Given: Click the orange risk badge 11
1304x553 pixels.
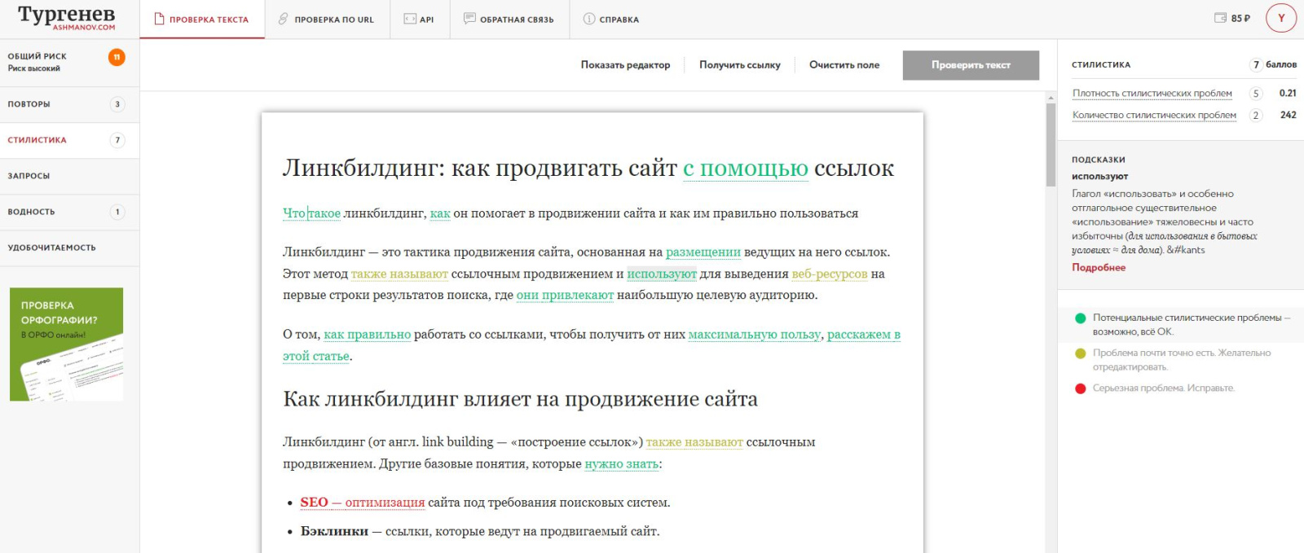Looking at the screenshot, I should pyautogui.click(x=117, y=57).
